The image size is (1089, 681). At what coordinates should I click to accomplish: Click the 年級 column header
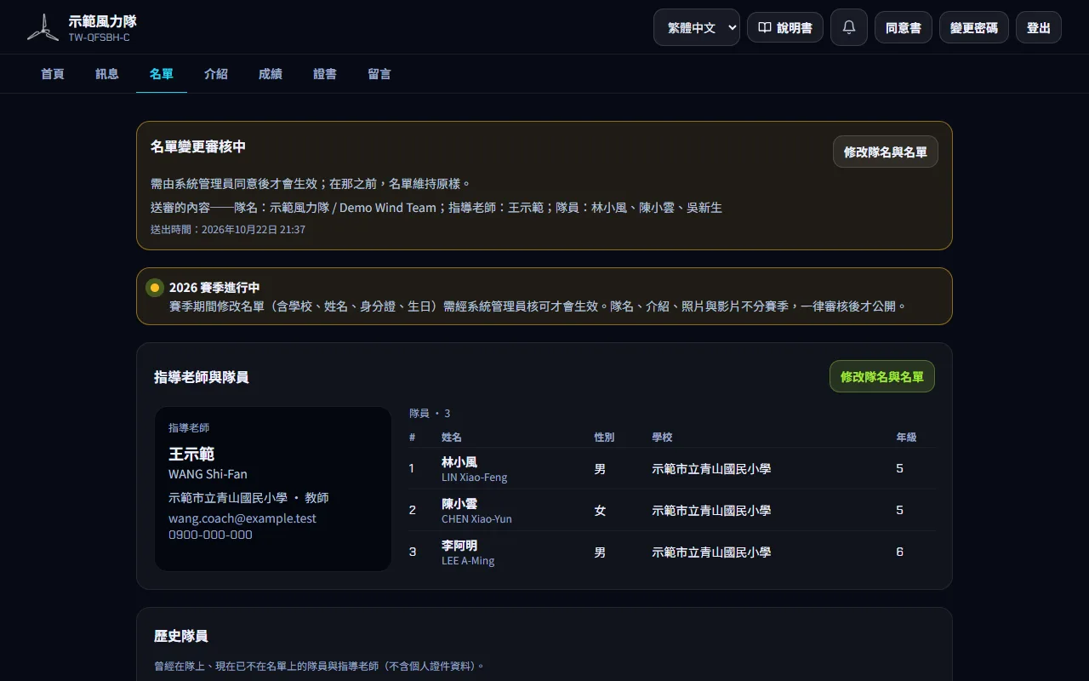point(906,437)
